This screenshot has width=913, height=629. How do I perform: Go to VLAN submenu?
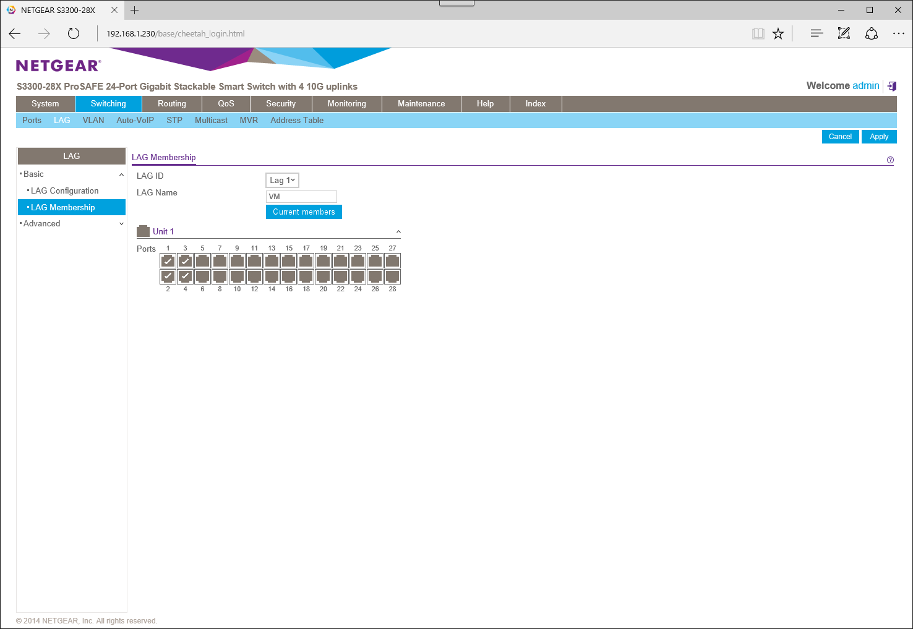point(93,120)
